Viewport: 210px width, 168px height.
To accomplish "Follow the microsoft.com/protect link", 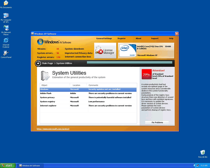I will (x=53, y=129).
